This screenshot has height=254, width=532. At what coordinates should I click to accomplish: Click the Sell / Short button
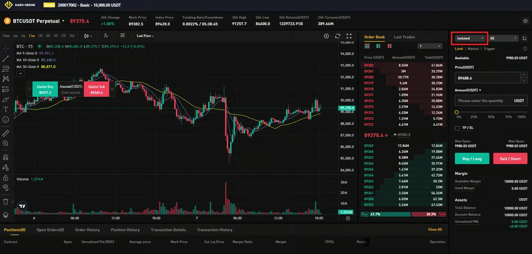tap(510, 159)
